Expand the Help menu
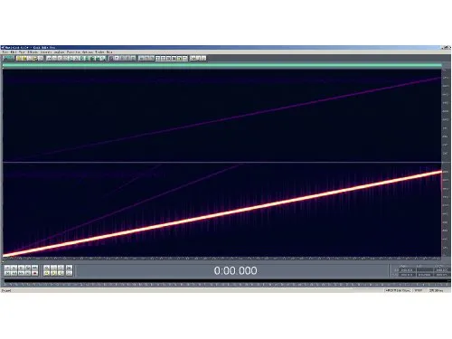Screen dimensions: 452x339 (x=109, y=52)
